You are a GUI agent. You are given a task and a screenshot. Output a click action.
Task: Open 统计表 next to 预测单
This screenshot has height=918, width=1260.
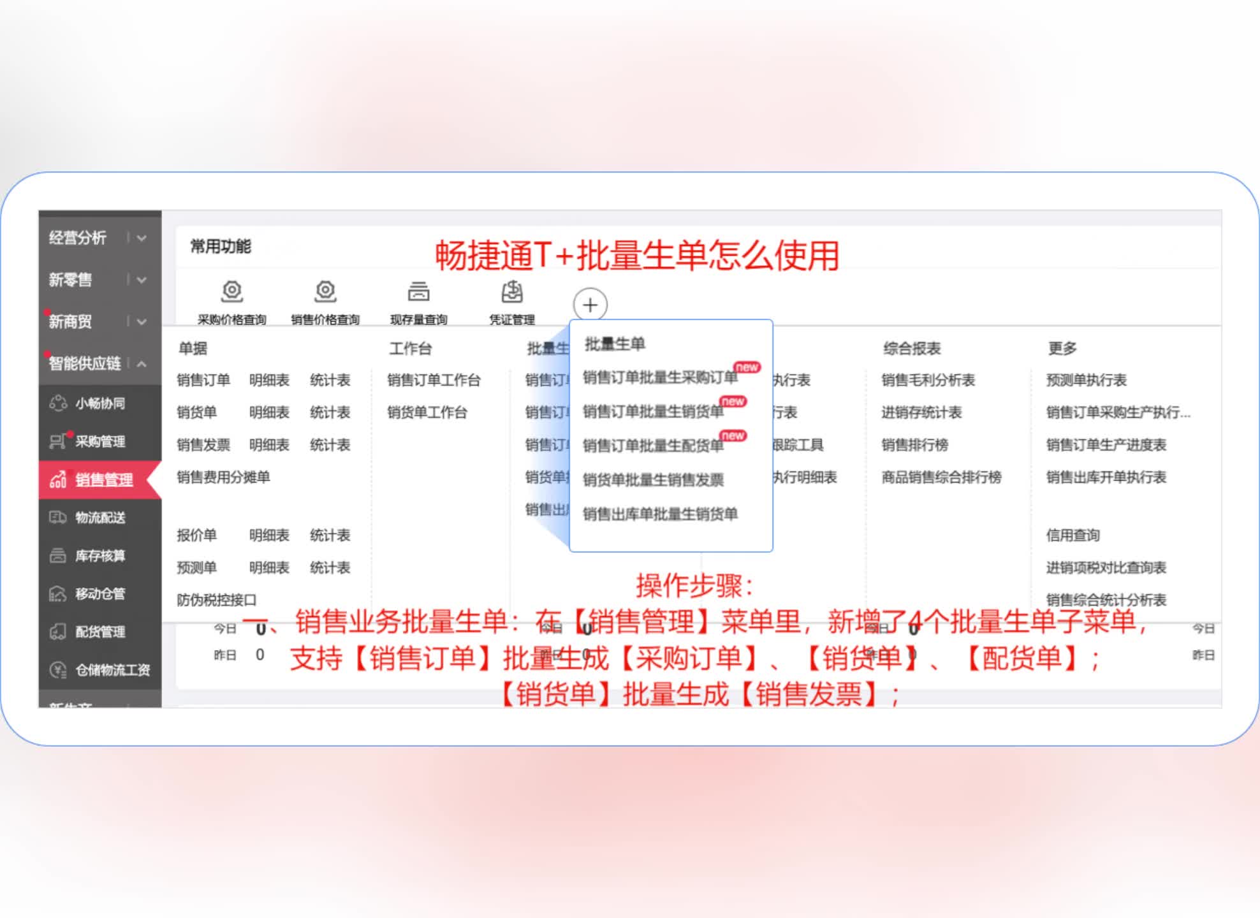[330, 567]
